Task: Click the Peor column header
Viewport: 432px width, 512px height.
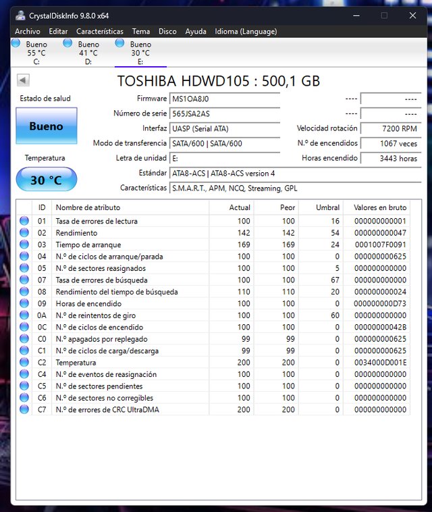Action: click(276, 207)
